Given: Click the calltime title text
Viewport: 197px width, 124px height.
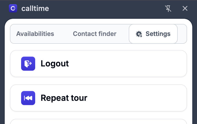Looking at the screenshot, I should coord(35,9).
